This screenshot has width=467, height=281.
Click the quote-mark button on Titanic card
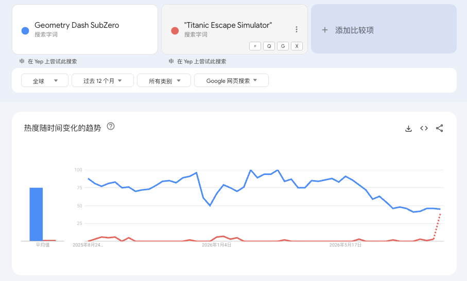(x=255, y=46)
